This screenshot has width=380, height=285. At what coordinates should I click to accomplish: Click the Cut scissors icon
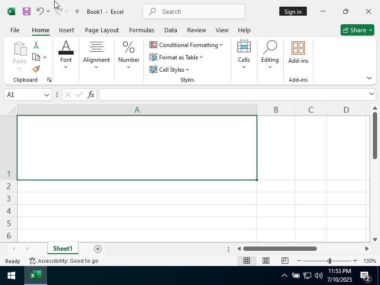tap(36, 45)
